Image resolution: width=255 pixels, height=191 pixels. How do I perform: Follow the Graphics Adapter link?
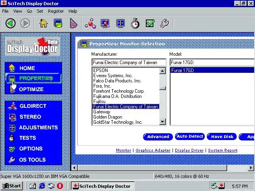tap(153, 150)
